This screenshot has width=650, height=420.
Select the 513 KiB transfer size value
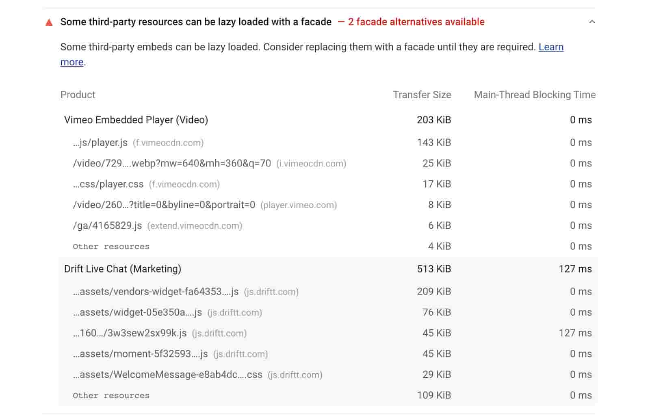coord(433,268)
